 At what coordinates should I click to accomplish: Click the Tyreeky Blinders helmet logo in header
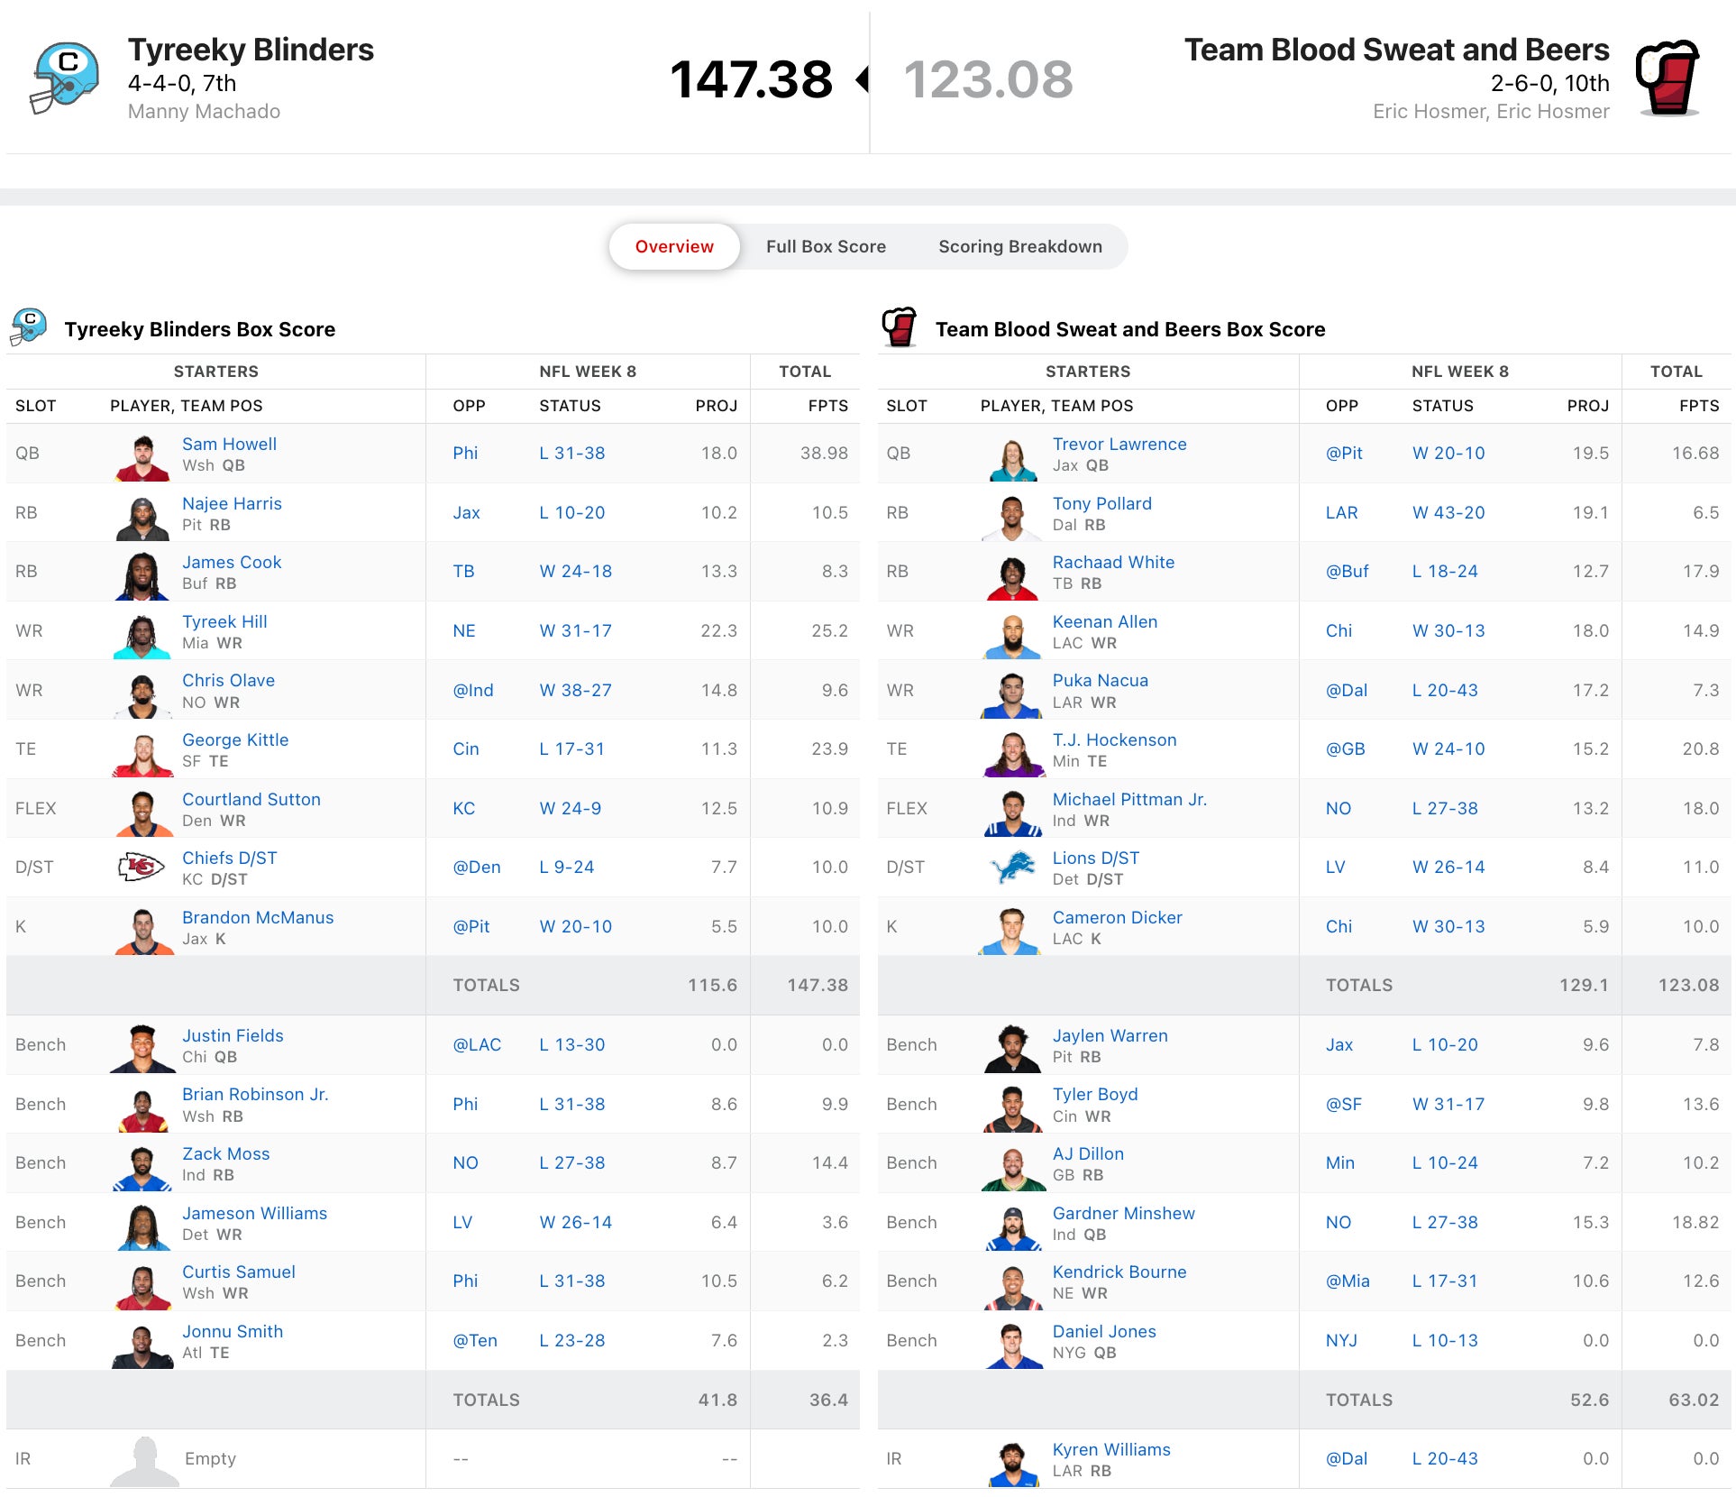coord(65,78)
